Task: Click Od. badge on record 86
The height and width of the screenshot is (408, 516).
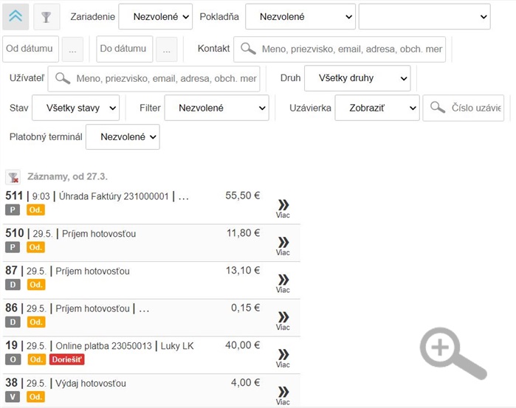Action: coord(36,322)
